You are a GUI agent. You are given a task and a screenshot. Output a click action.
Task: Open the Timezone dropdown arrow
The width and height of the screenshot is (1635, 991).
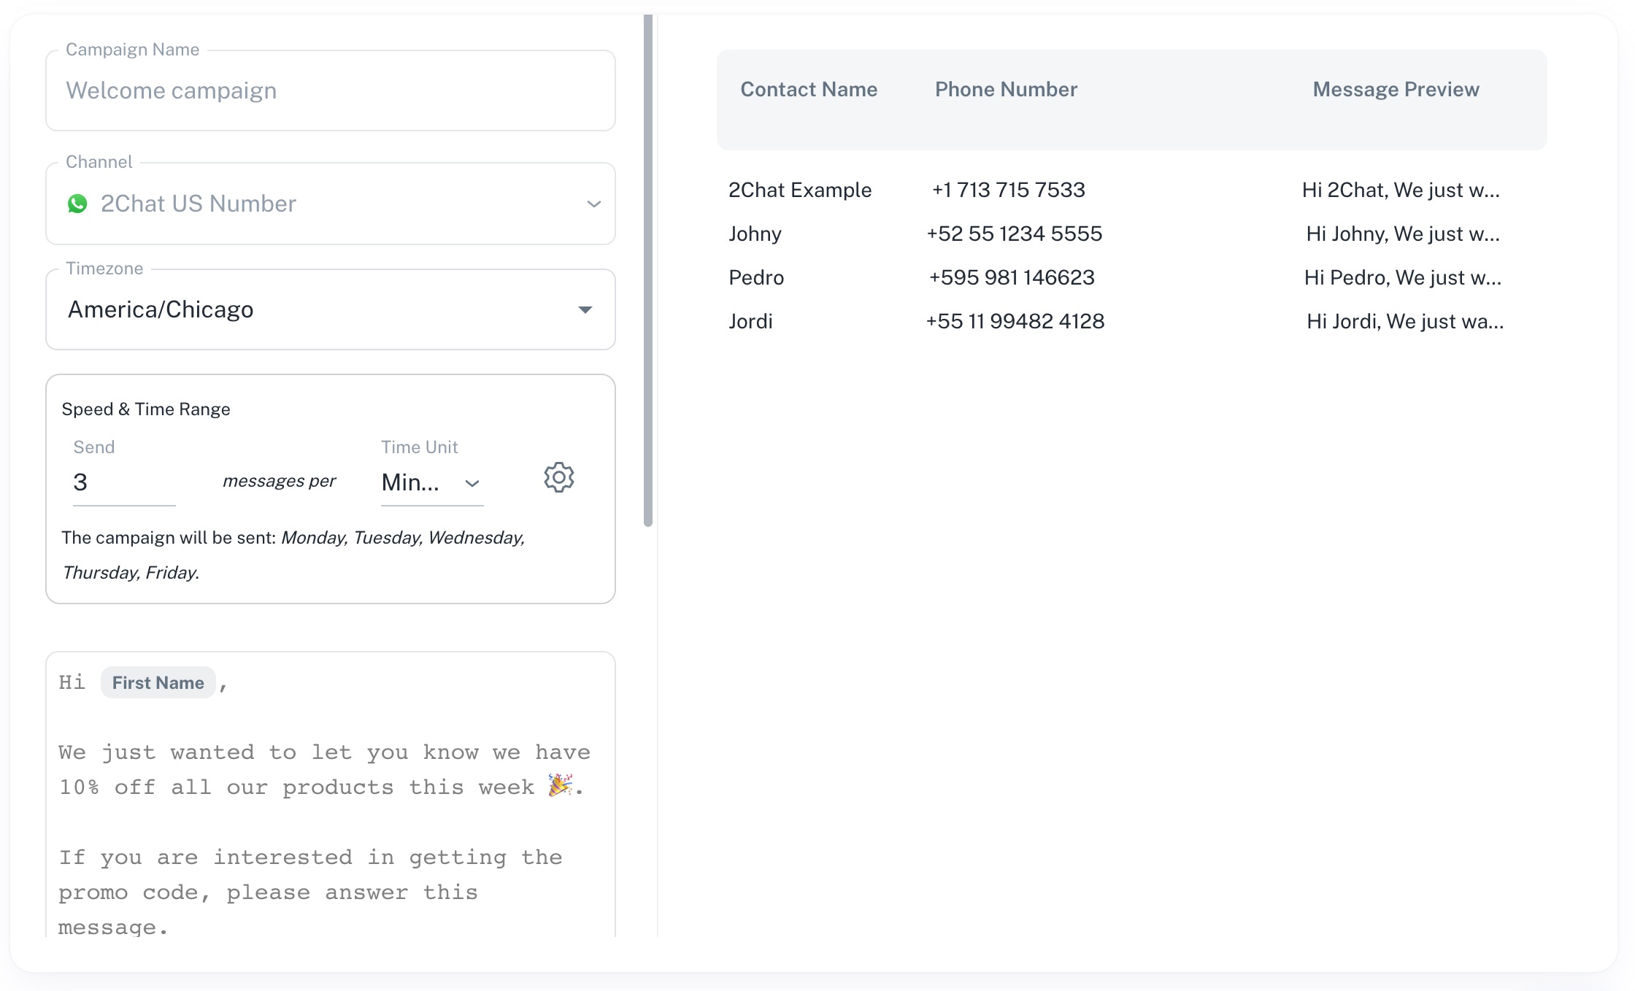(585, 310)
